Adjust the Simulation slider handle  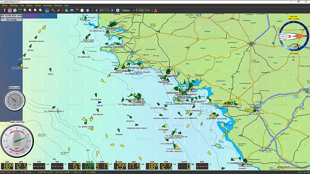(x=293, y=57)
